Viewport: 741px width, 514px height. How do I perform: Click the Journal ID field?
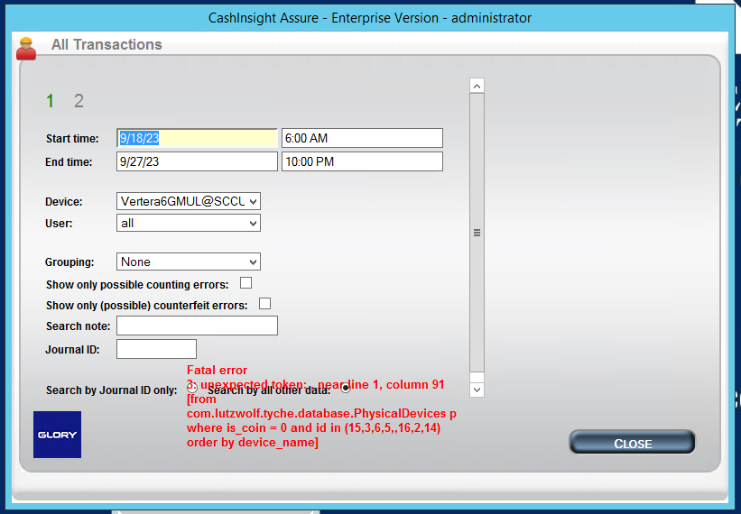tap(156, 349)
